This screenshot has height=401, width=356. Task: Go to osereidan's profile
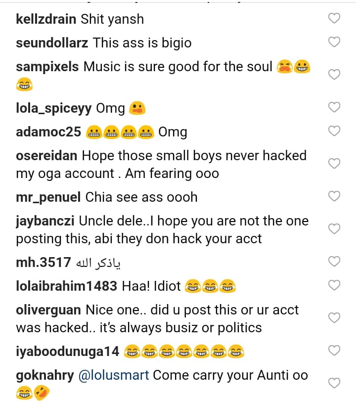[46, 156]
